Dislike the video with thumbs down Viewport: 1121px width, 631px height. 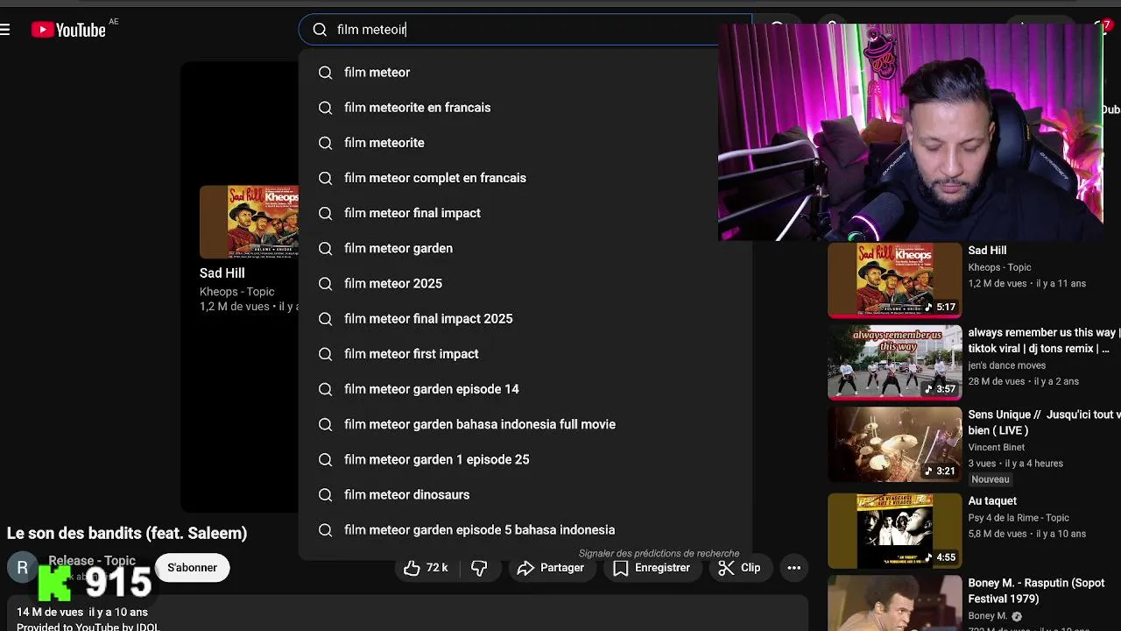coord(479,568)
